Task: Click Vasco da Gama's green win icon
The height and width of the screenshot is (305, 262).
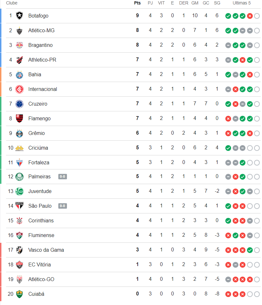Action: [250, 250]
